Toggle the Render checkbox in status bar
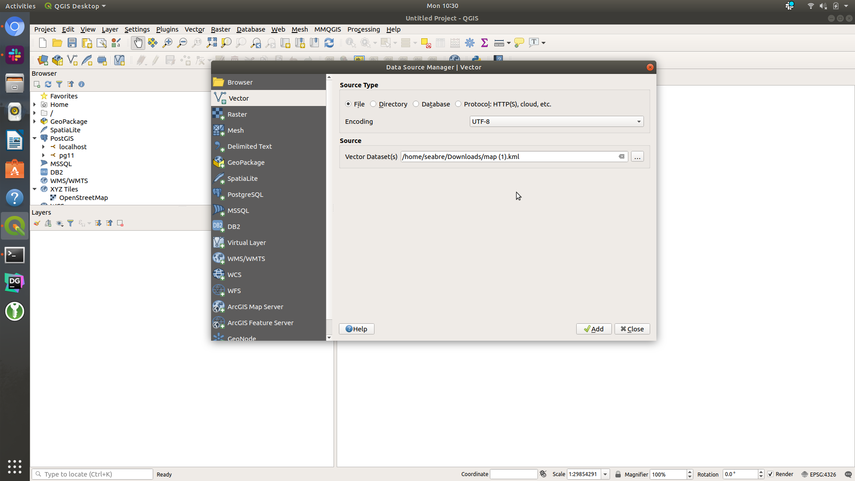 click(x=771, y=474)
